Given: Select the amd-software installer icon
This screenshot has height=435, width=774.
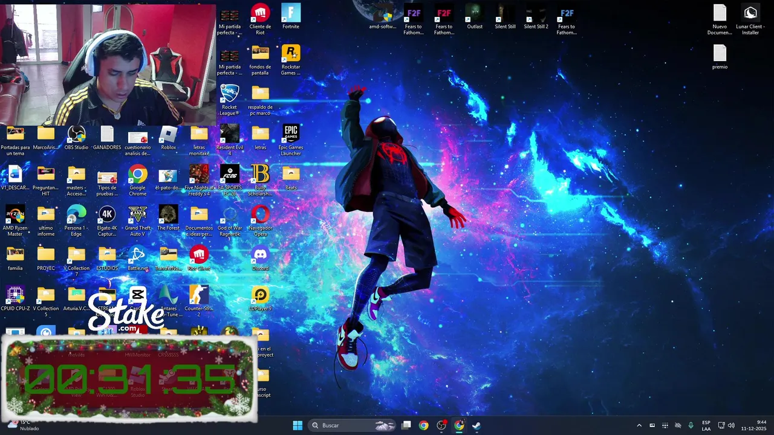Looking at the screenshot, I should point(383,16).
